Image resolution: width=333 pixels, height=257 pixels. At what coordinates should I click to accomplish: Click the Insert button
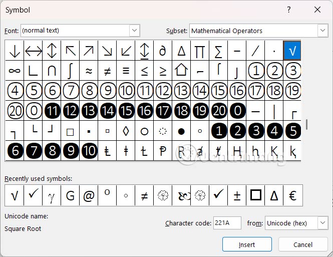(247, 244)
